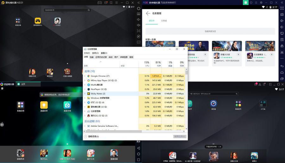Expand the MuMu process row
This screenshot has width=285, height=163.
click(85, 85)
